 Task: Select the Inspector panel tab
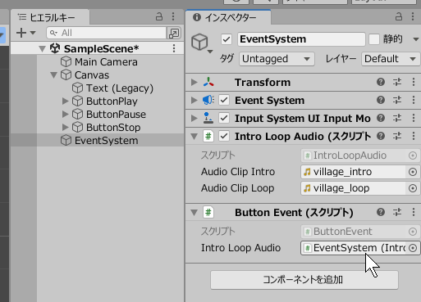pyautogui.click(x=228, y=17)
